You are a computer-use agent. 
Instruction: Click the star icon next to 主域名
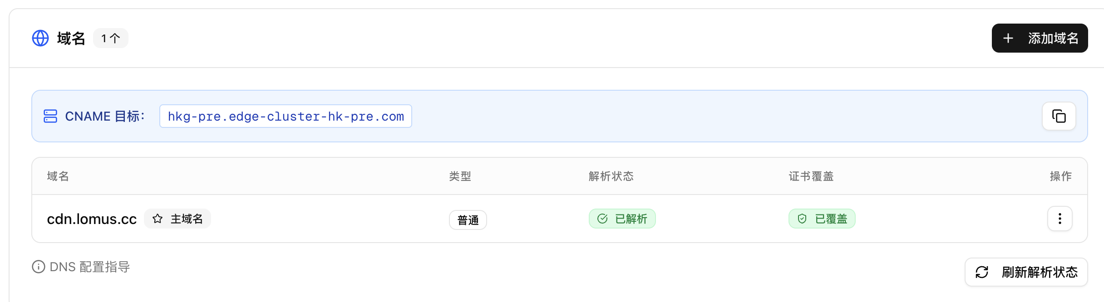click(x=158, y=219)
